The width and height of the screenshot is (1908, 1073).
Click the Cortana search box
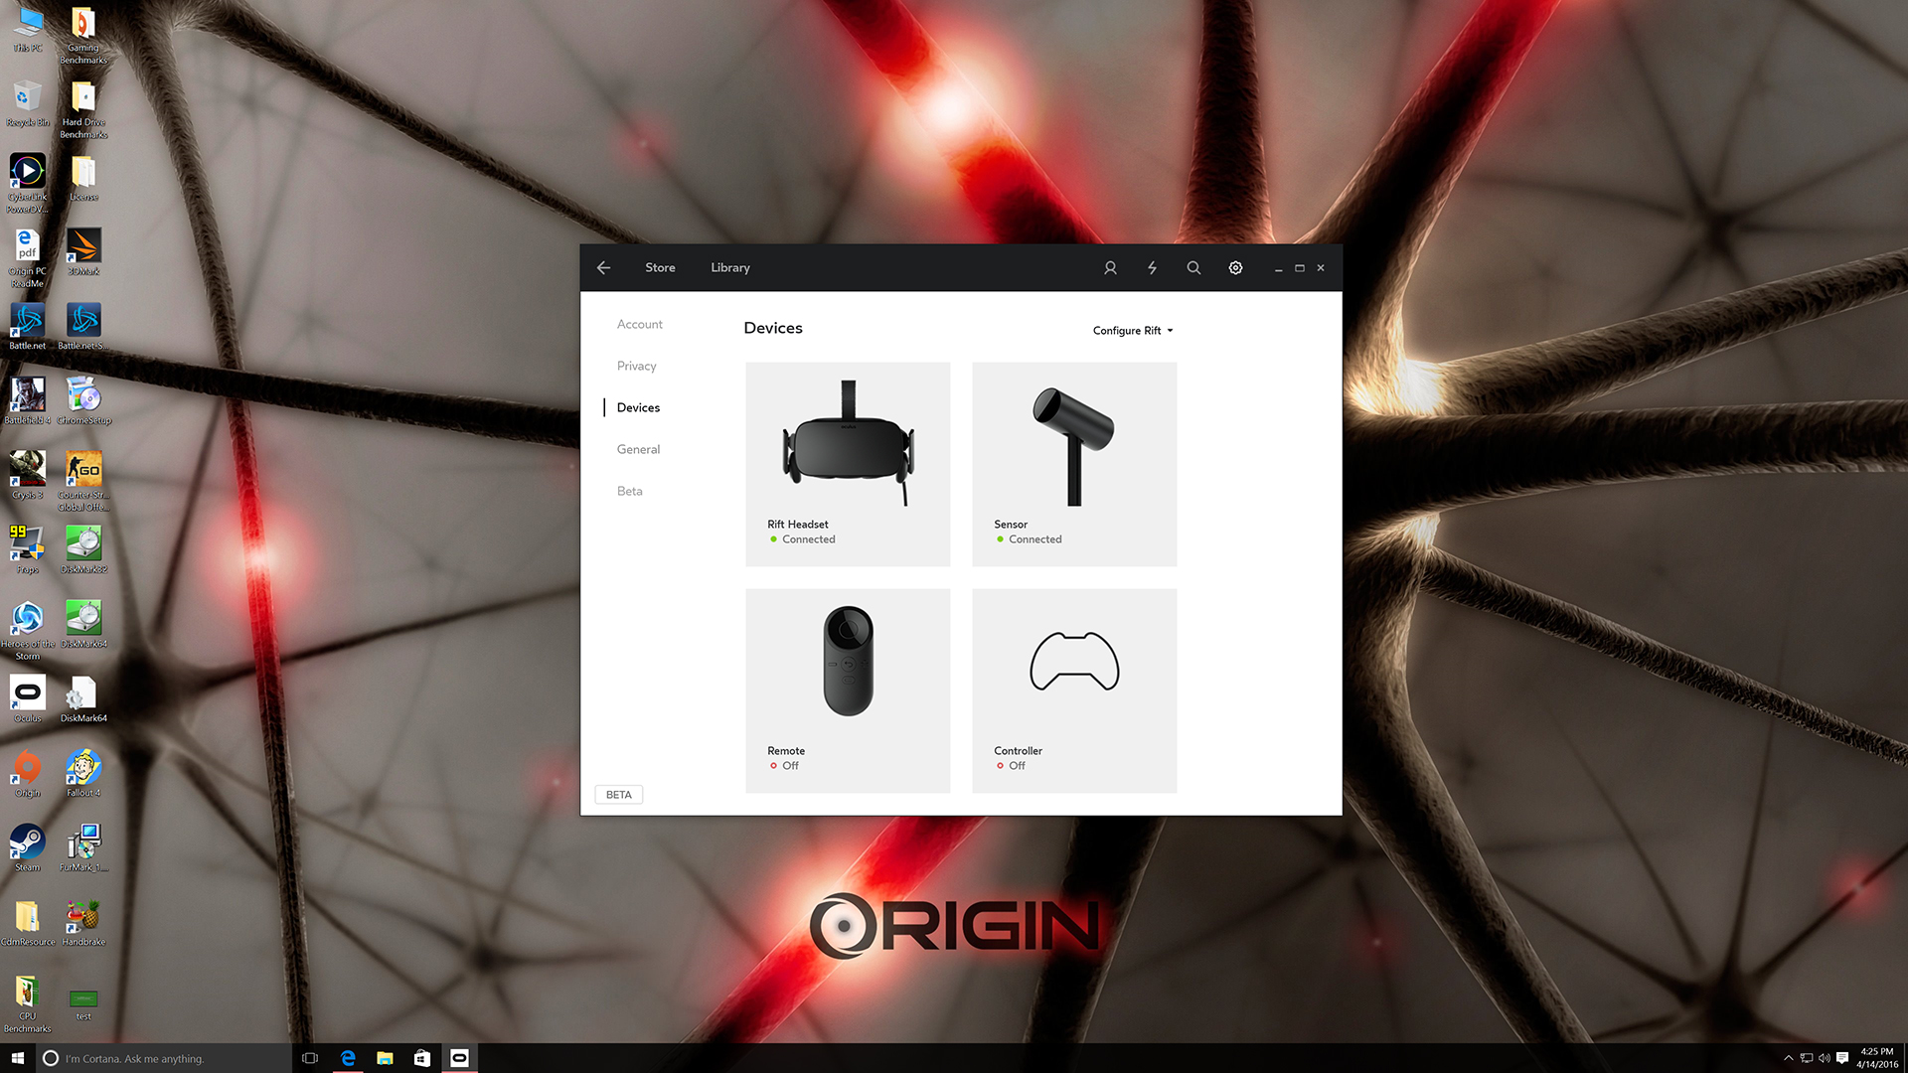[164, 1058]
